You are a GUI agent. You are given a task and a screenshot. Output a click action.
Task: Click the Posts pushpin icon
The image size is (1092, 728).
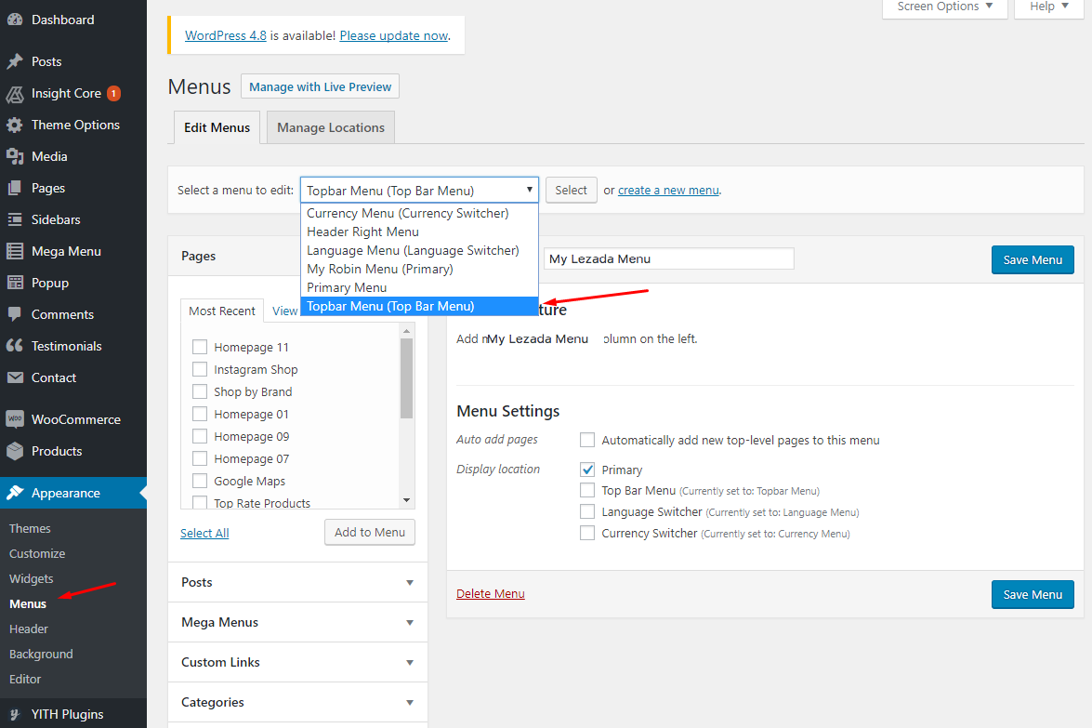point(15,61)
